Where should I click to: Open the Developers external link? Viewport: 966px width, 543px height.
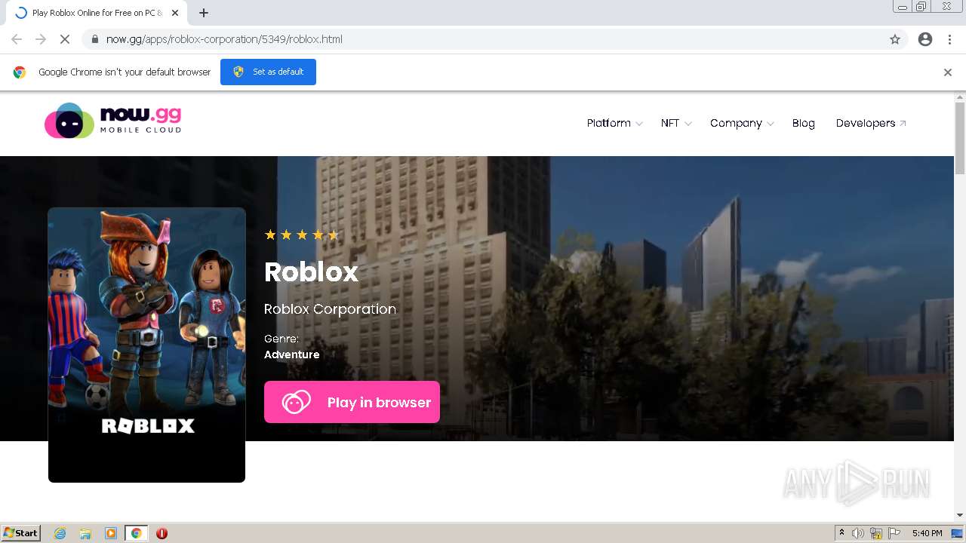click(871, 123)
